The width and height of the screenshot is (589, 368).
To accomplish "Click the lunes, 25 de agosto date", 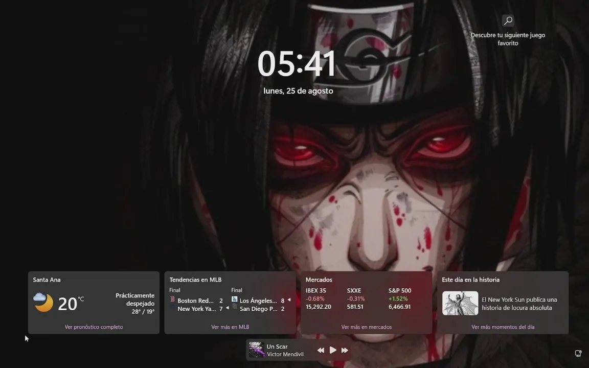I will [x=298, y=91].
